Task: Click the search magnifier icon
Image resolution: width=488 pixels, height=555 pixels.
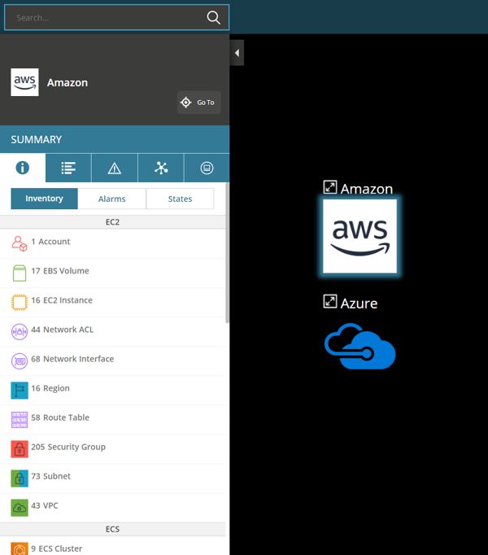Action: [213, 17]
